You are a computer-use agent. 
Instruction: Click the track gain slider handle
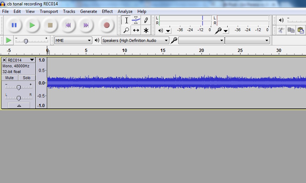pyautogui.click(x=19, y=87)
